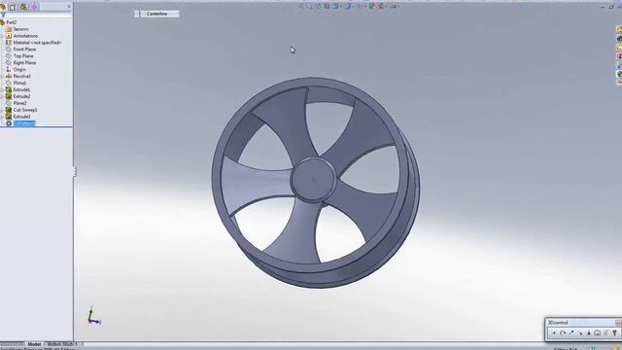Viewport: 622px width, 350px height.
Task: Open the View Orientation dropdown
Action: (x=341, y=7)
